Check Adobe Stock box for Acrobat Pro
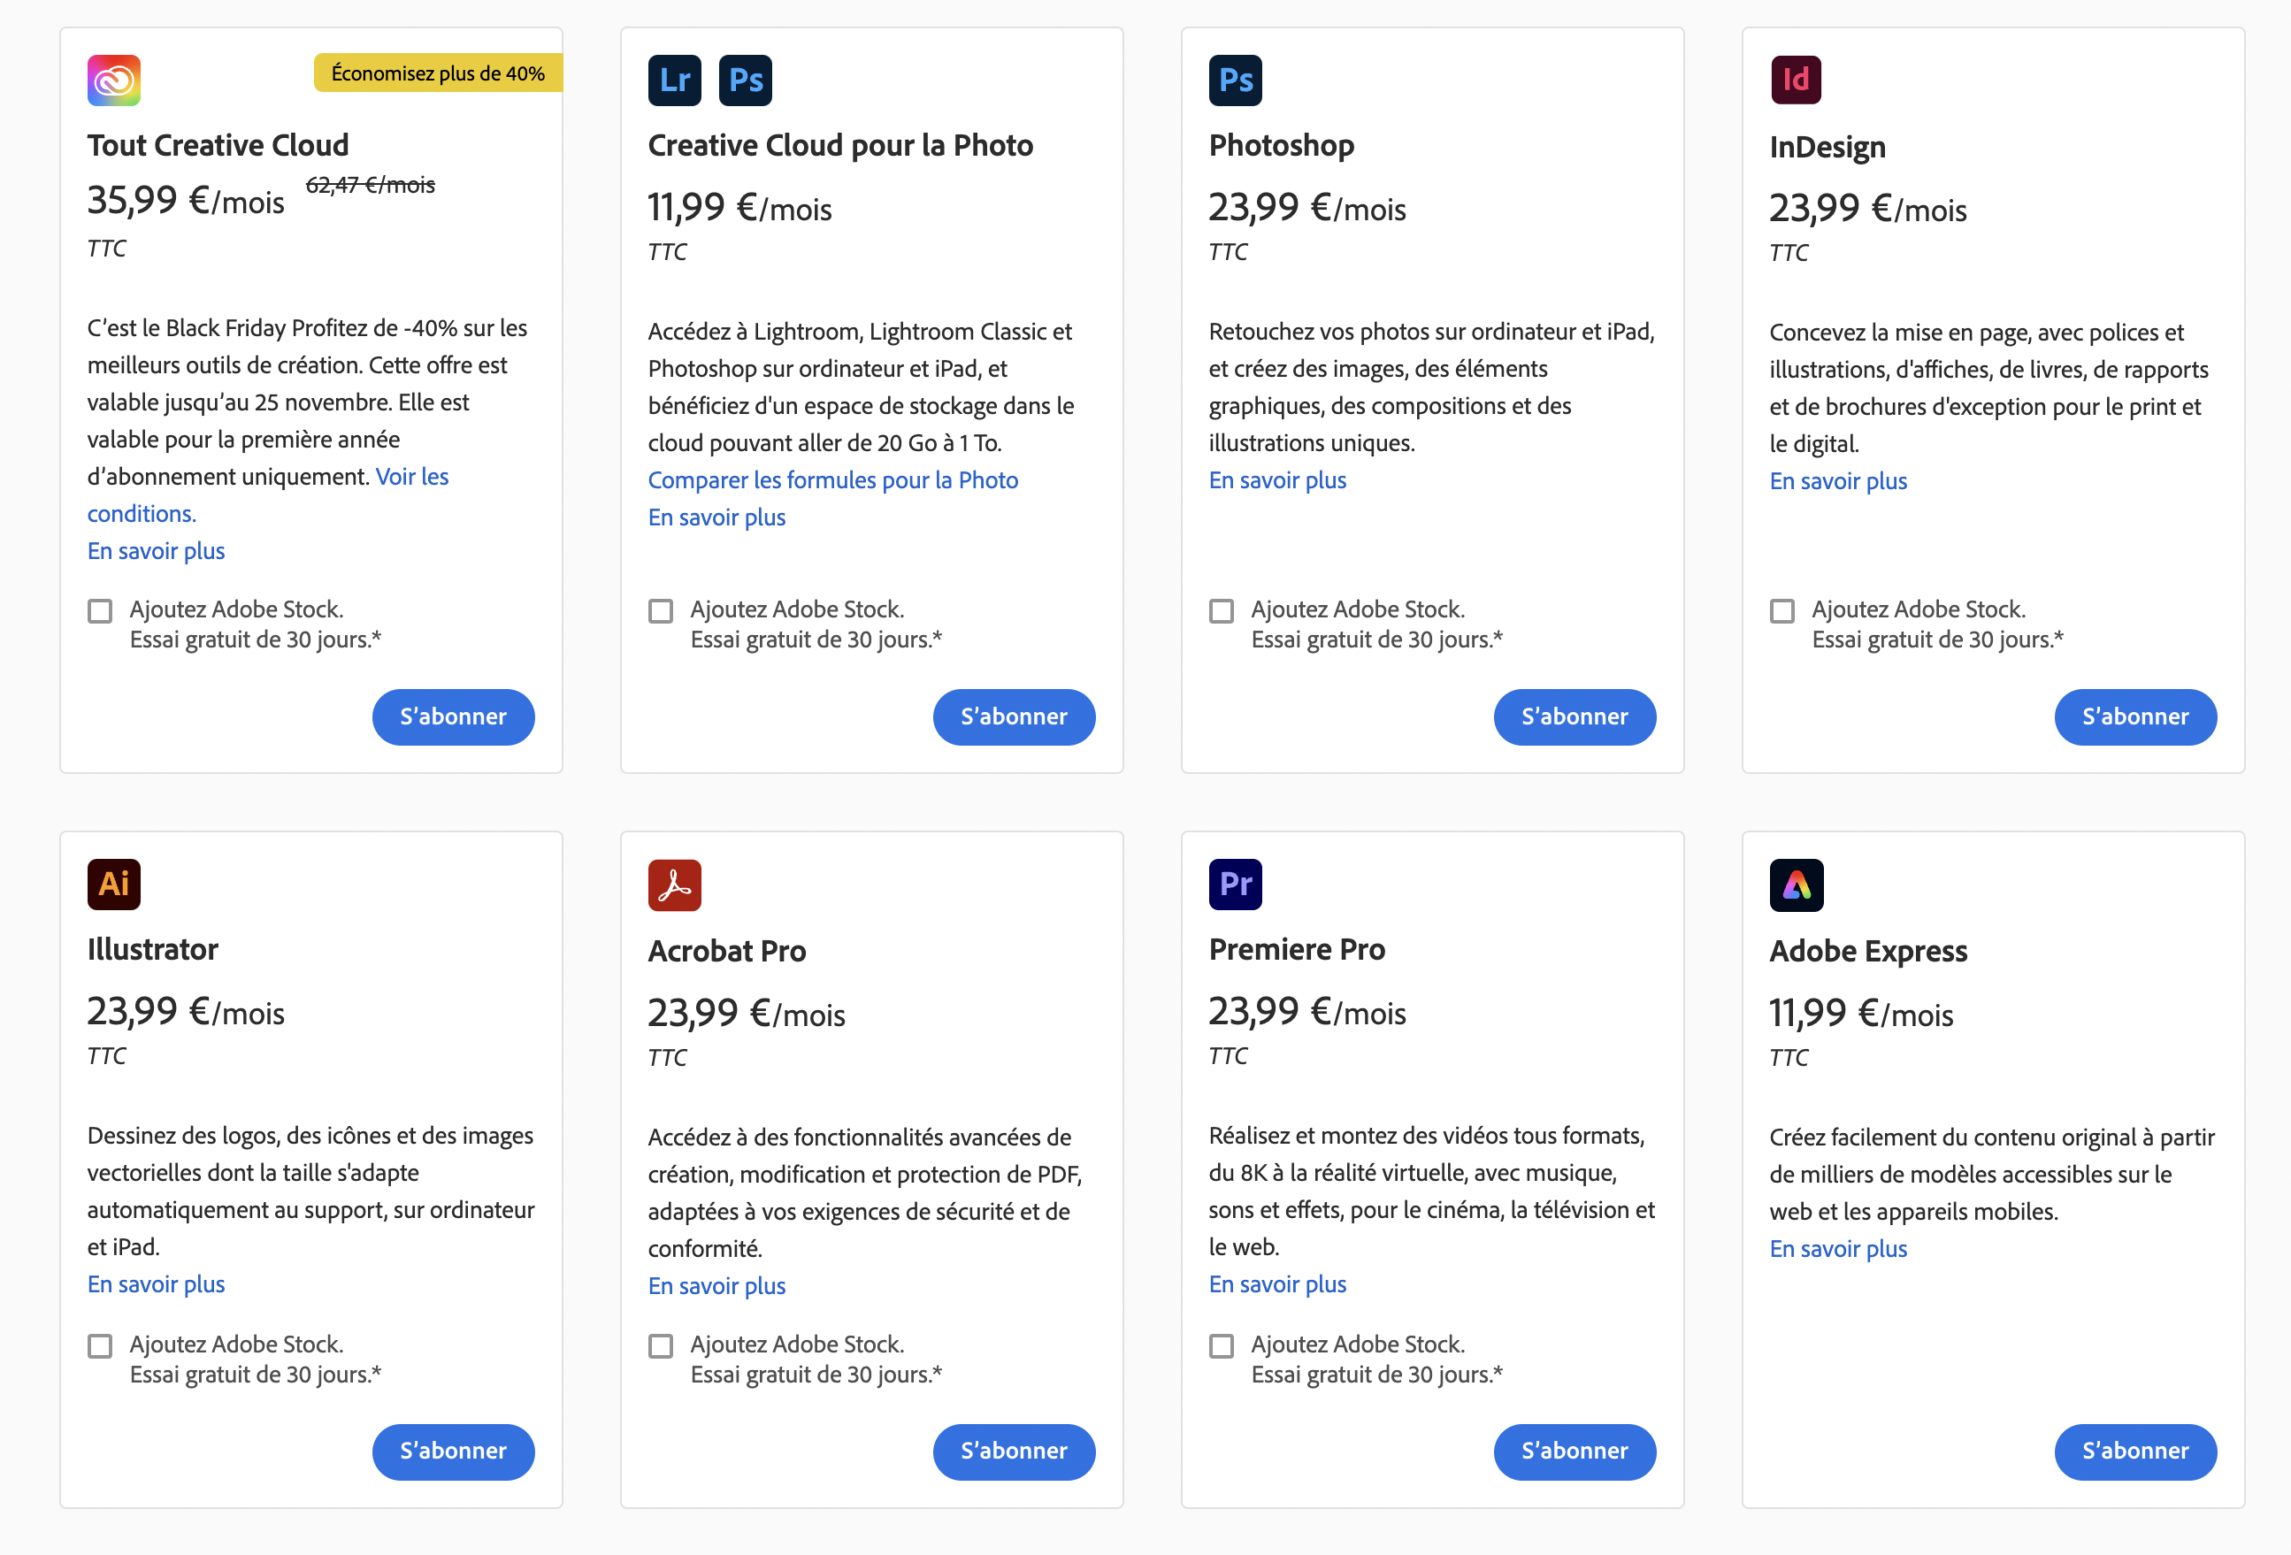The image size is (2291, 1555). coord(661,1345)
